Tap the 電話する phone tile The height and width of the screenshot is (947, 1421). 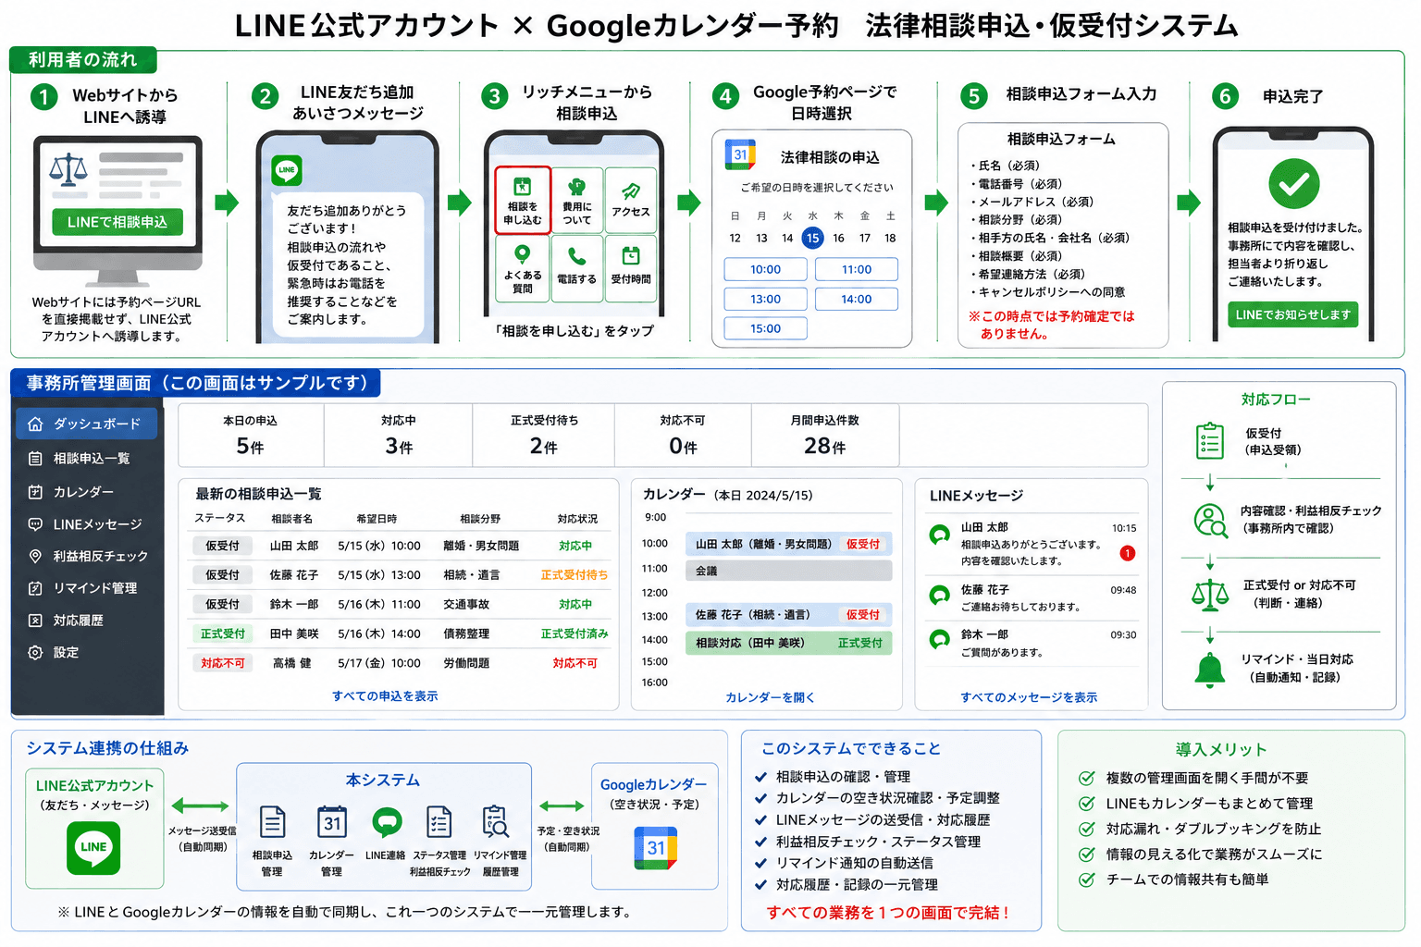577,269
